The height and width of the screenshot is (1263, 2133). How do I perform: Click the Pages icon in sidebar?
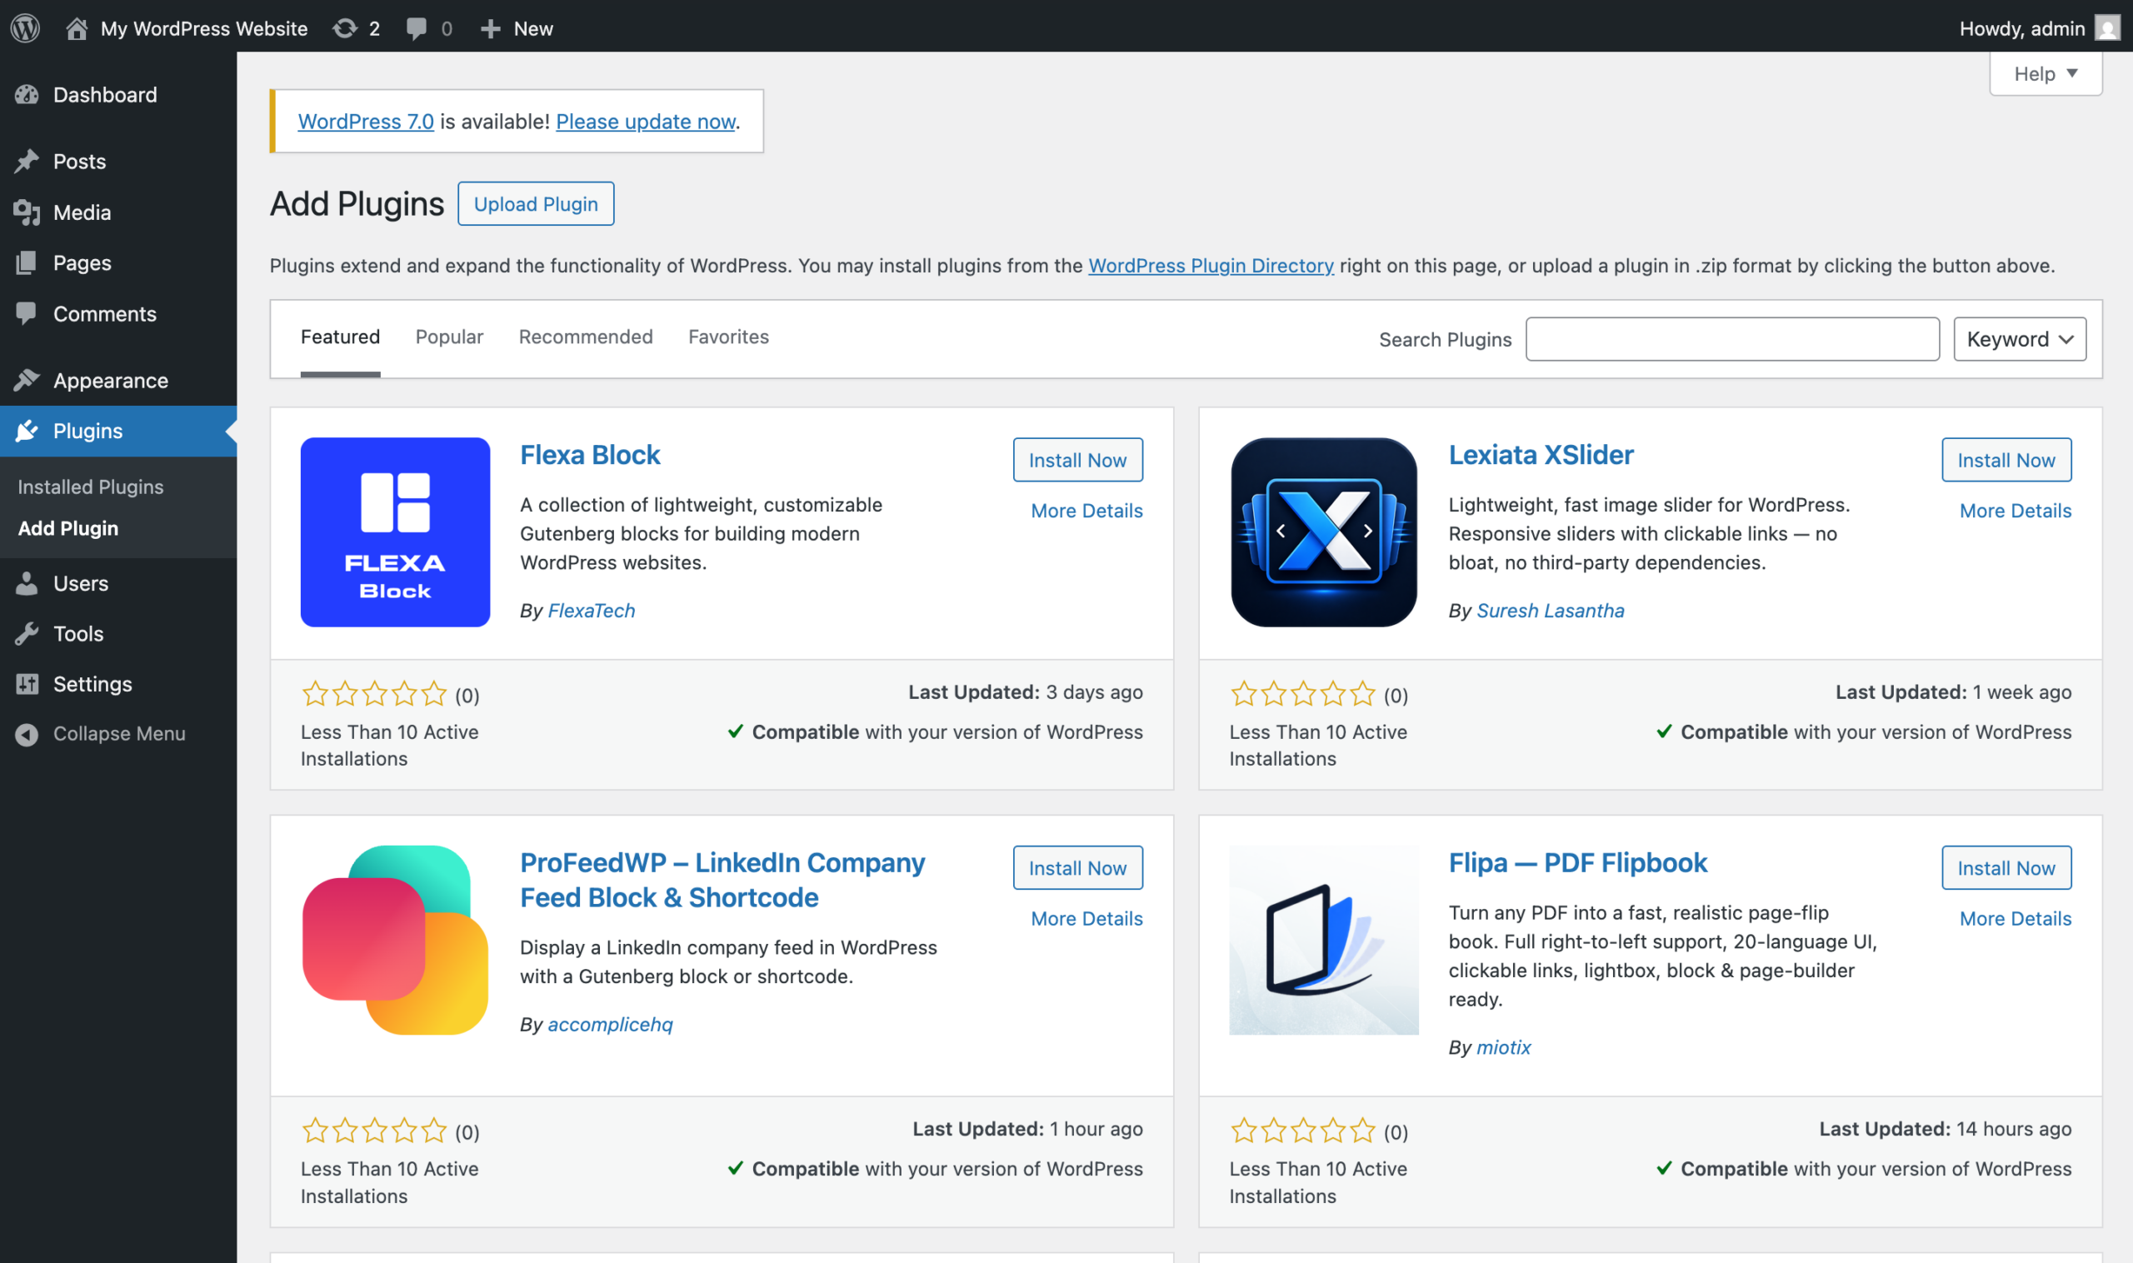click(27, 262)
